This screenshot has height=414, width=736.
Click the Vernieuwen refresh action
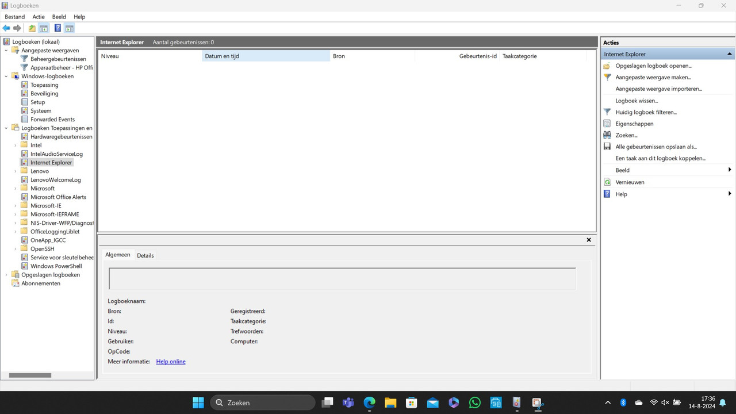[x=630, y=182]
